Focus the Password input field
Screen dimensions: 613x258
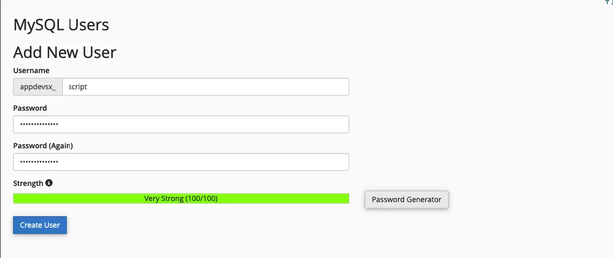pyautogui.click(x=181, y=125)
